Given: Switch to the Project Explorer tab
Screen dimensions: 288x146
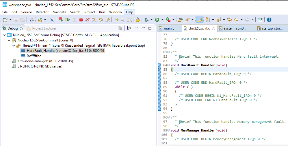Looking at the screenshot, I should coord(42,28).
